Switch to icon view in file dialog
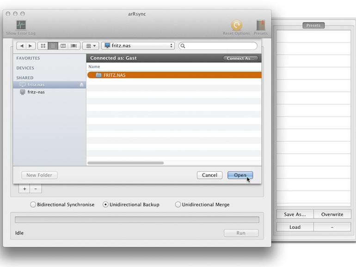Viewport: 356px width, 267px height. [43, 46]
